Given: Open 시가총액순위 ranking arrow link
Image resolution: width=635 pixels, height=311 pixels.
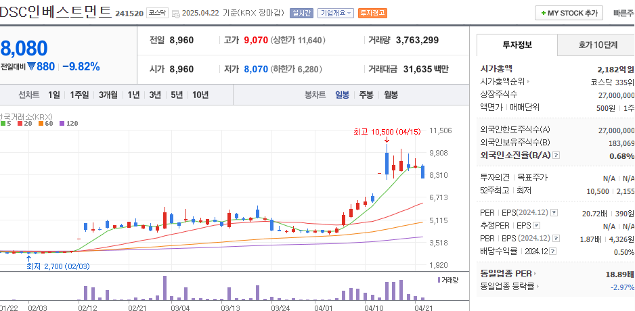Looking at the screenshot, I should click(528, 82).
